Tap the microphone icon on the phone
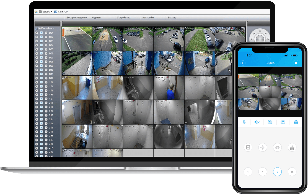Viewport: 308px width, 194px height. 244,122
